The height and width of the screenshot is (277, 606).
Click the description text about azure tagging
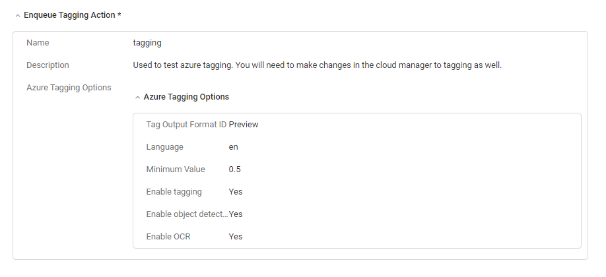coord(318,65)
